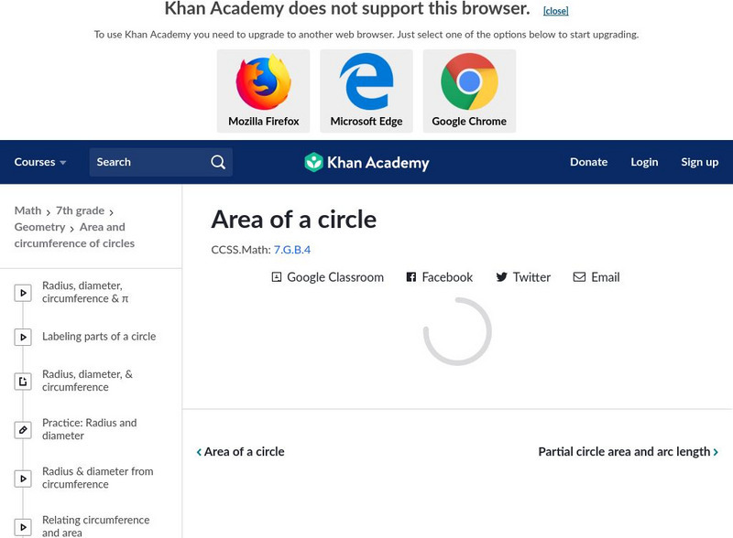Open the Donate page

588,162
